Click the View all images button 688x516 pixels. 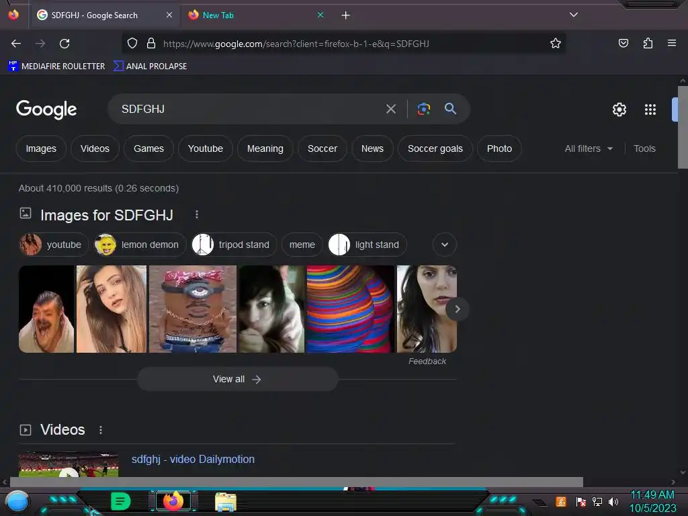(x=238, y=379)
